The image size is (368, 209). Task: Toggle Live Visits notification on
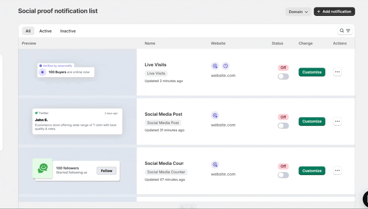tap(283, 77)
